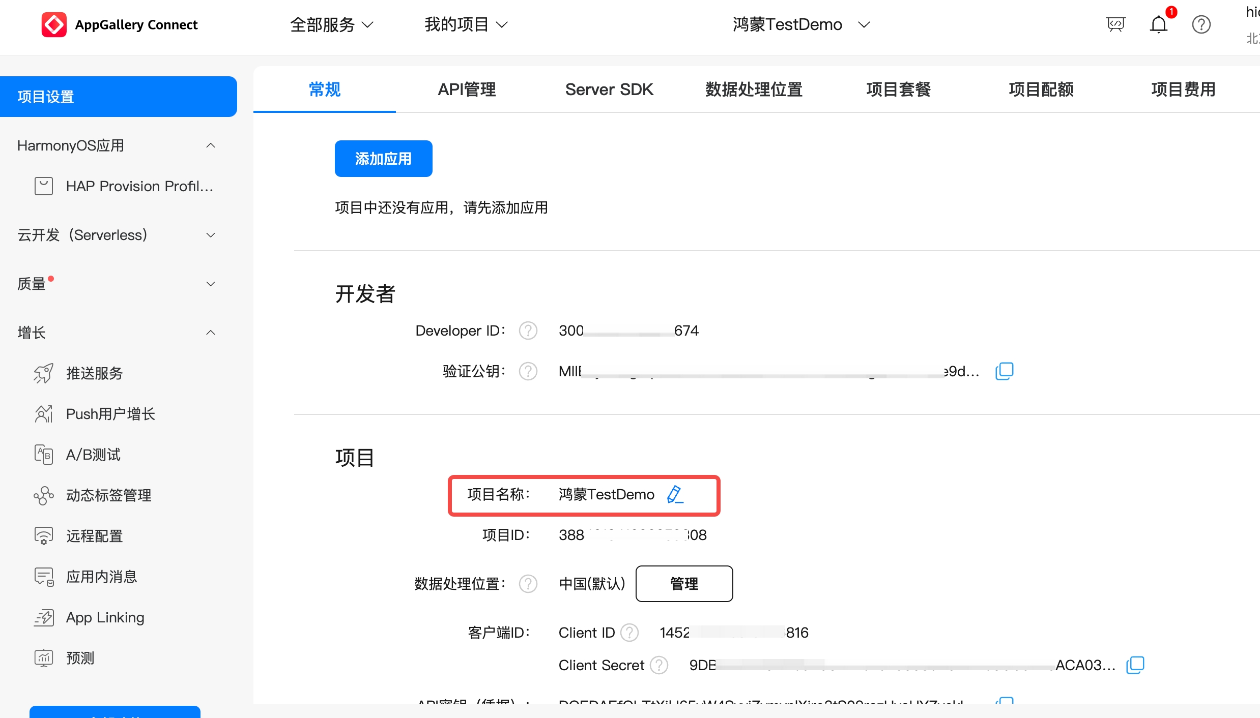Viewport: 1260px width, 718px height.
Task: Show help for Client ID
Action: pyautogui.click(x=630, y=633)
